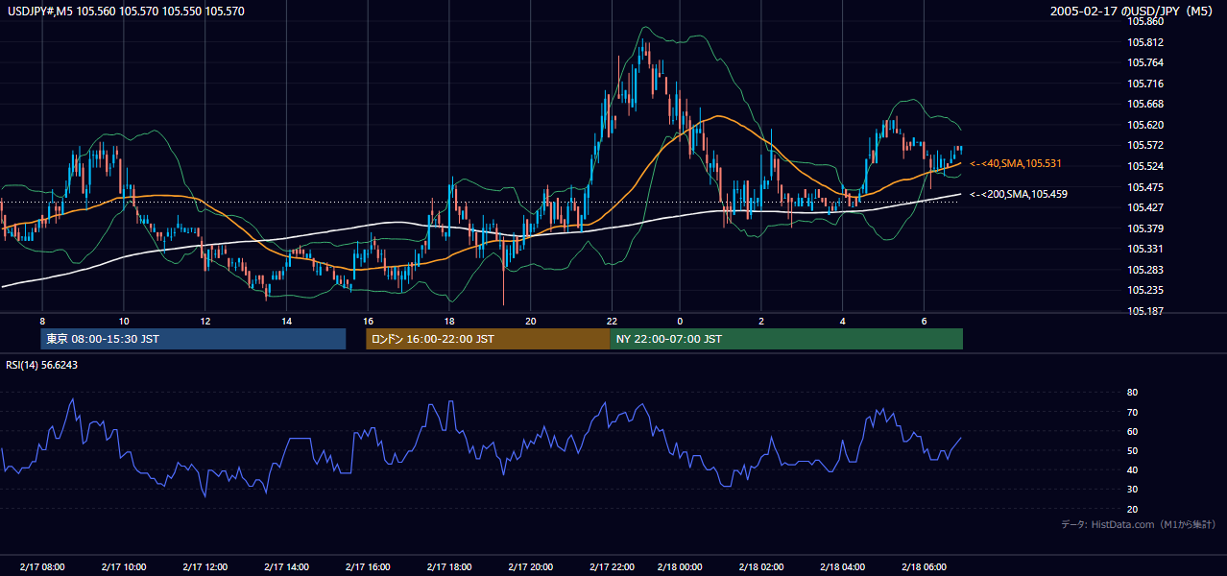Click price axis value 105.524

(1145, 166)
